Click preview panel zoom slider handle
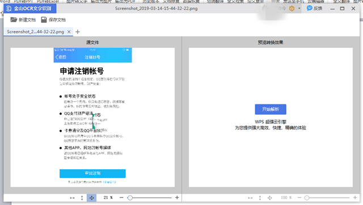This screenshot has height=205, width=363. (x=307, y=198)
